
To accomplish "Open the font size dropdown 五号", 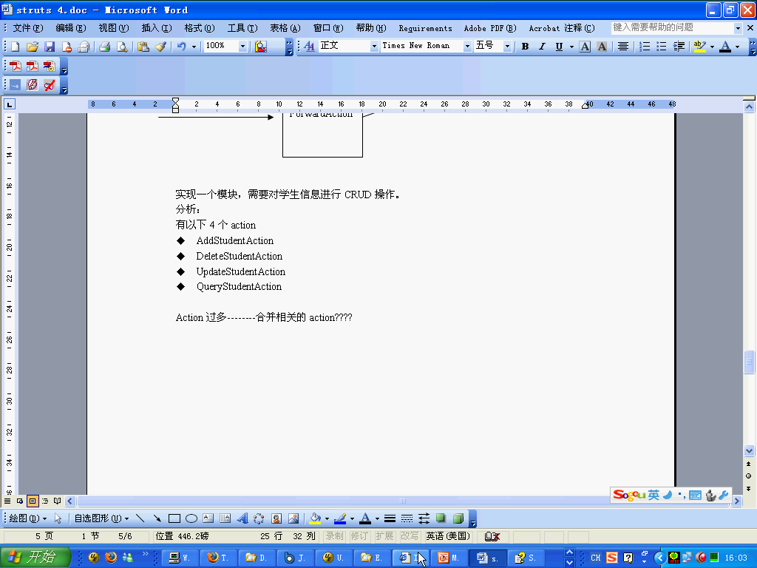I will tap(507, 47).
